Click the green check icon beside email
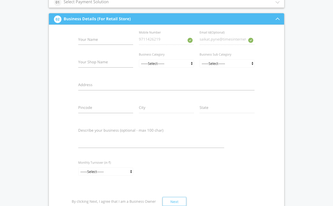 pyautogui.click(x=251, y=40)
